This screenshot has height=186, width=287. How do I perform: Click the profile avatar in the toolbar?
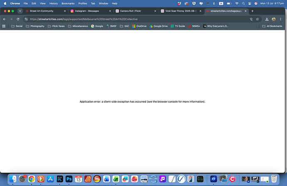(x=274, y=19)
